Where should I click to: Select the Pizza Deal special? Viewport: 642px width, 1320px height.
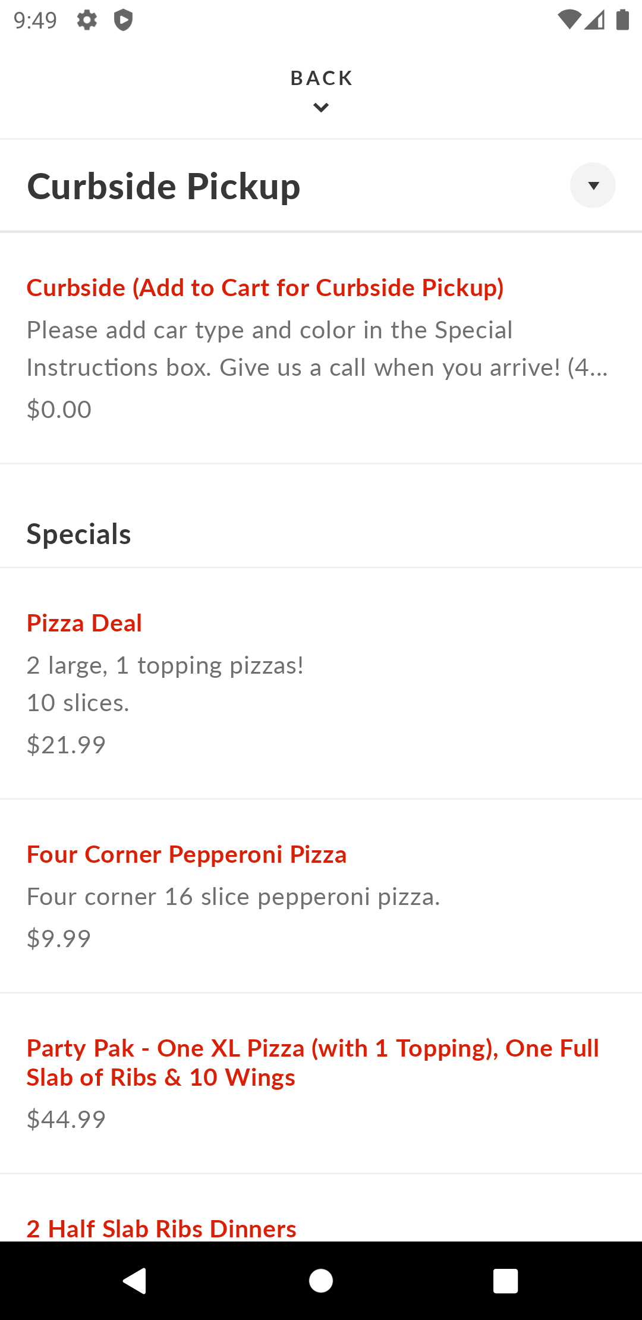point(84,623)
